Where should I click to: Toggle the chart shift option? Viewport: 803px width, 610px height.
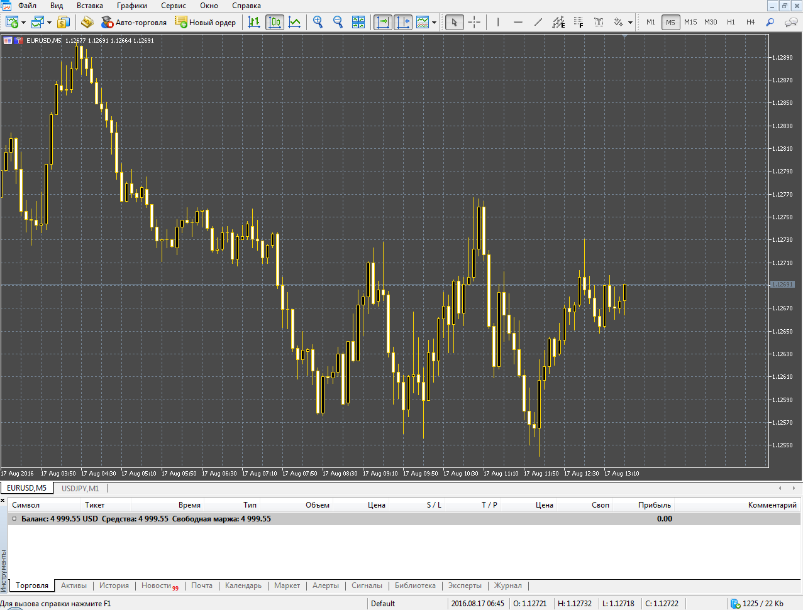click(x=403, y=22)
